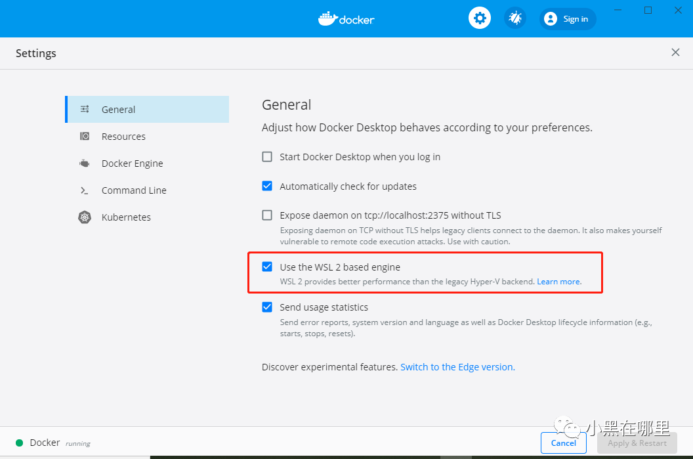This screenshot has height=459, width=693.
Task: Click the 'running' status text
Action: [x=78, y=443]
